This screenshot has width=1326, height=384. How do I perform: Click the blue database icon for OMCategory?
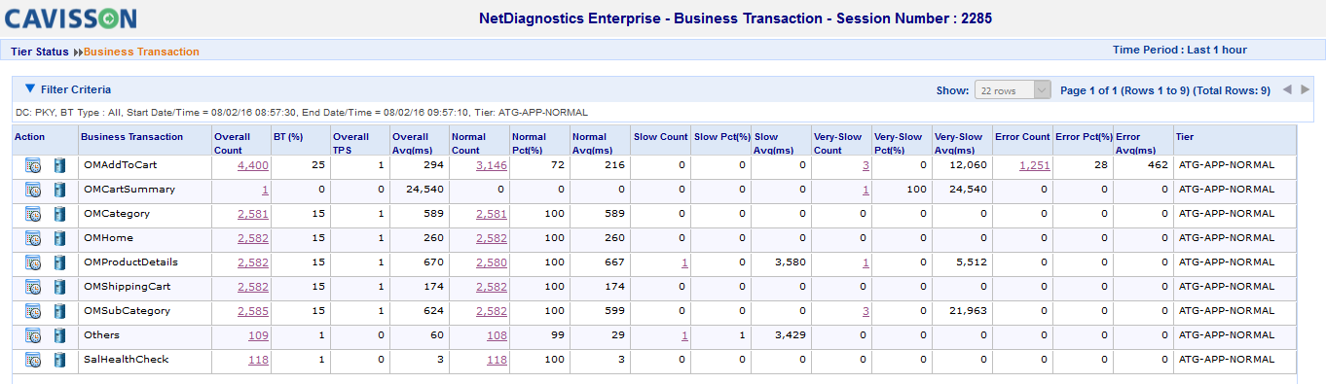coord(58,215)
